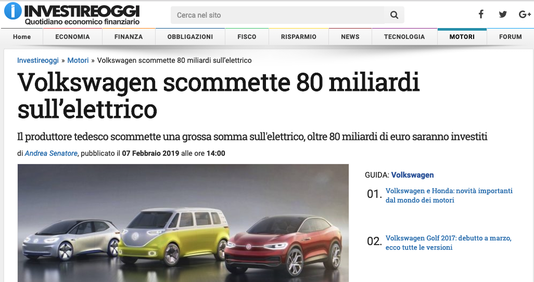Open the Twitter social icon
Viewport: 534px width, 282px height.
tap(503, 14)
